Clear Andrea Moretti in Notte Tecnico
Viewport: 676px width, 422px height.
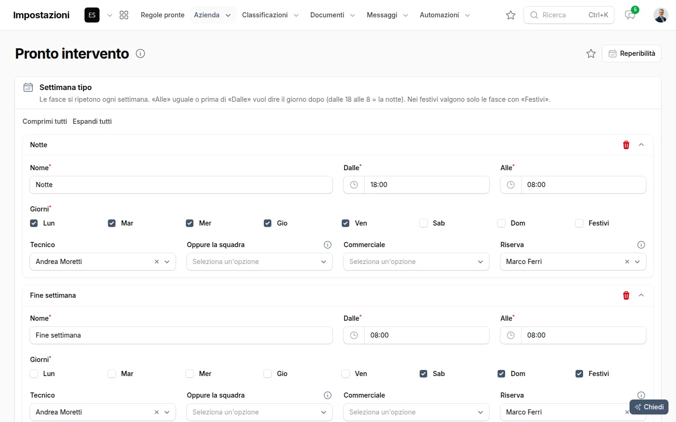157,262
